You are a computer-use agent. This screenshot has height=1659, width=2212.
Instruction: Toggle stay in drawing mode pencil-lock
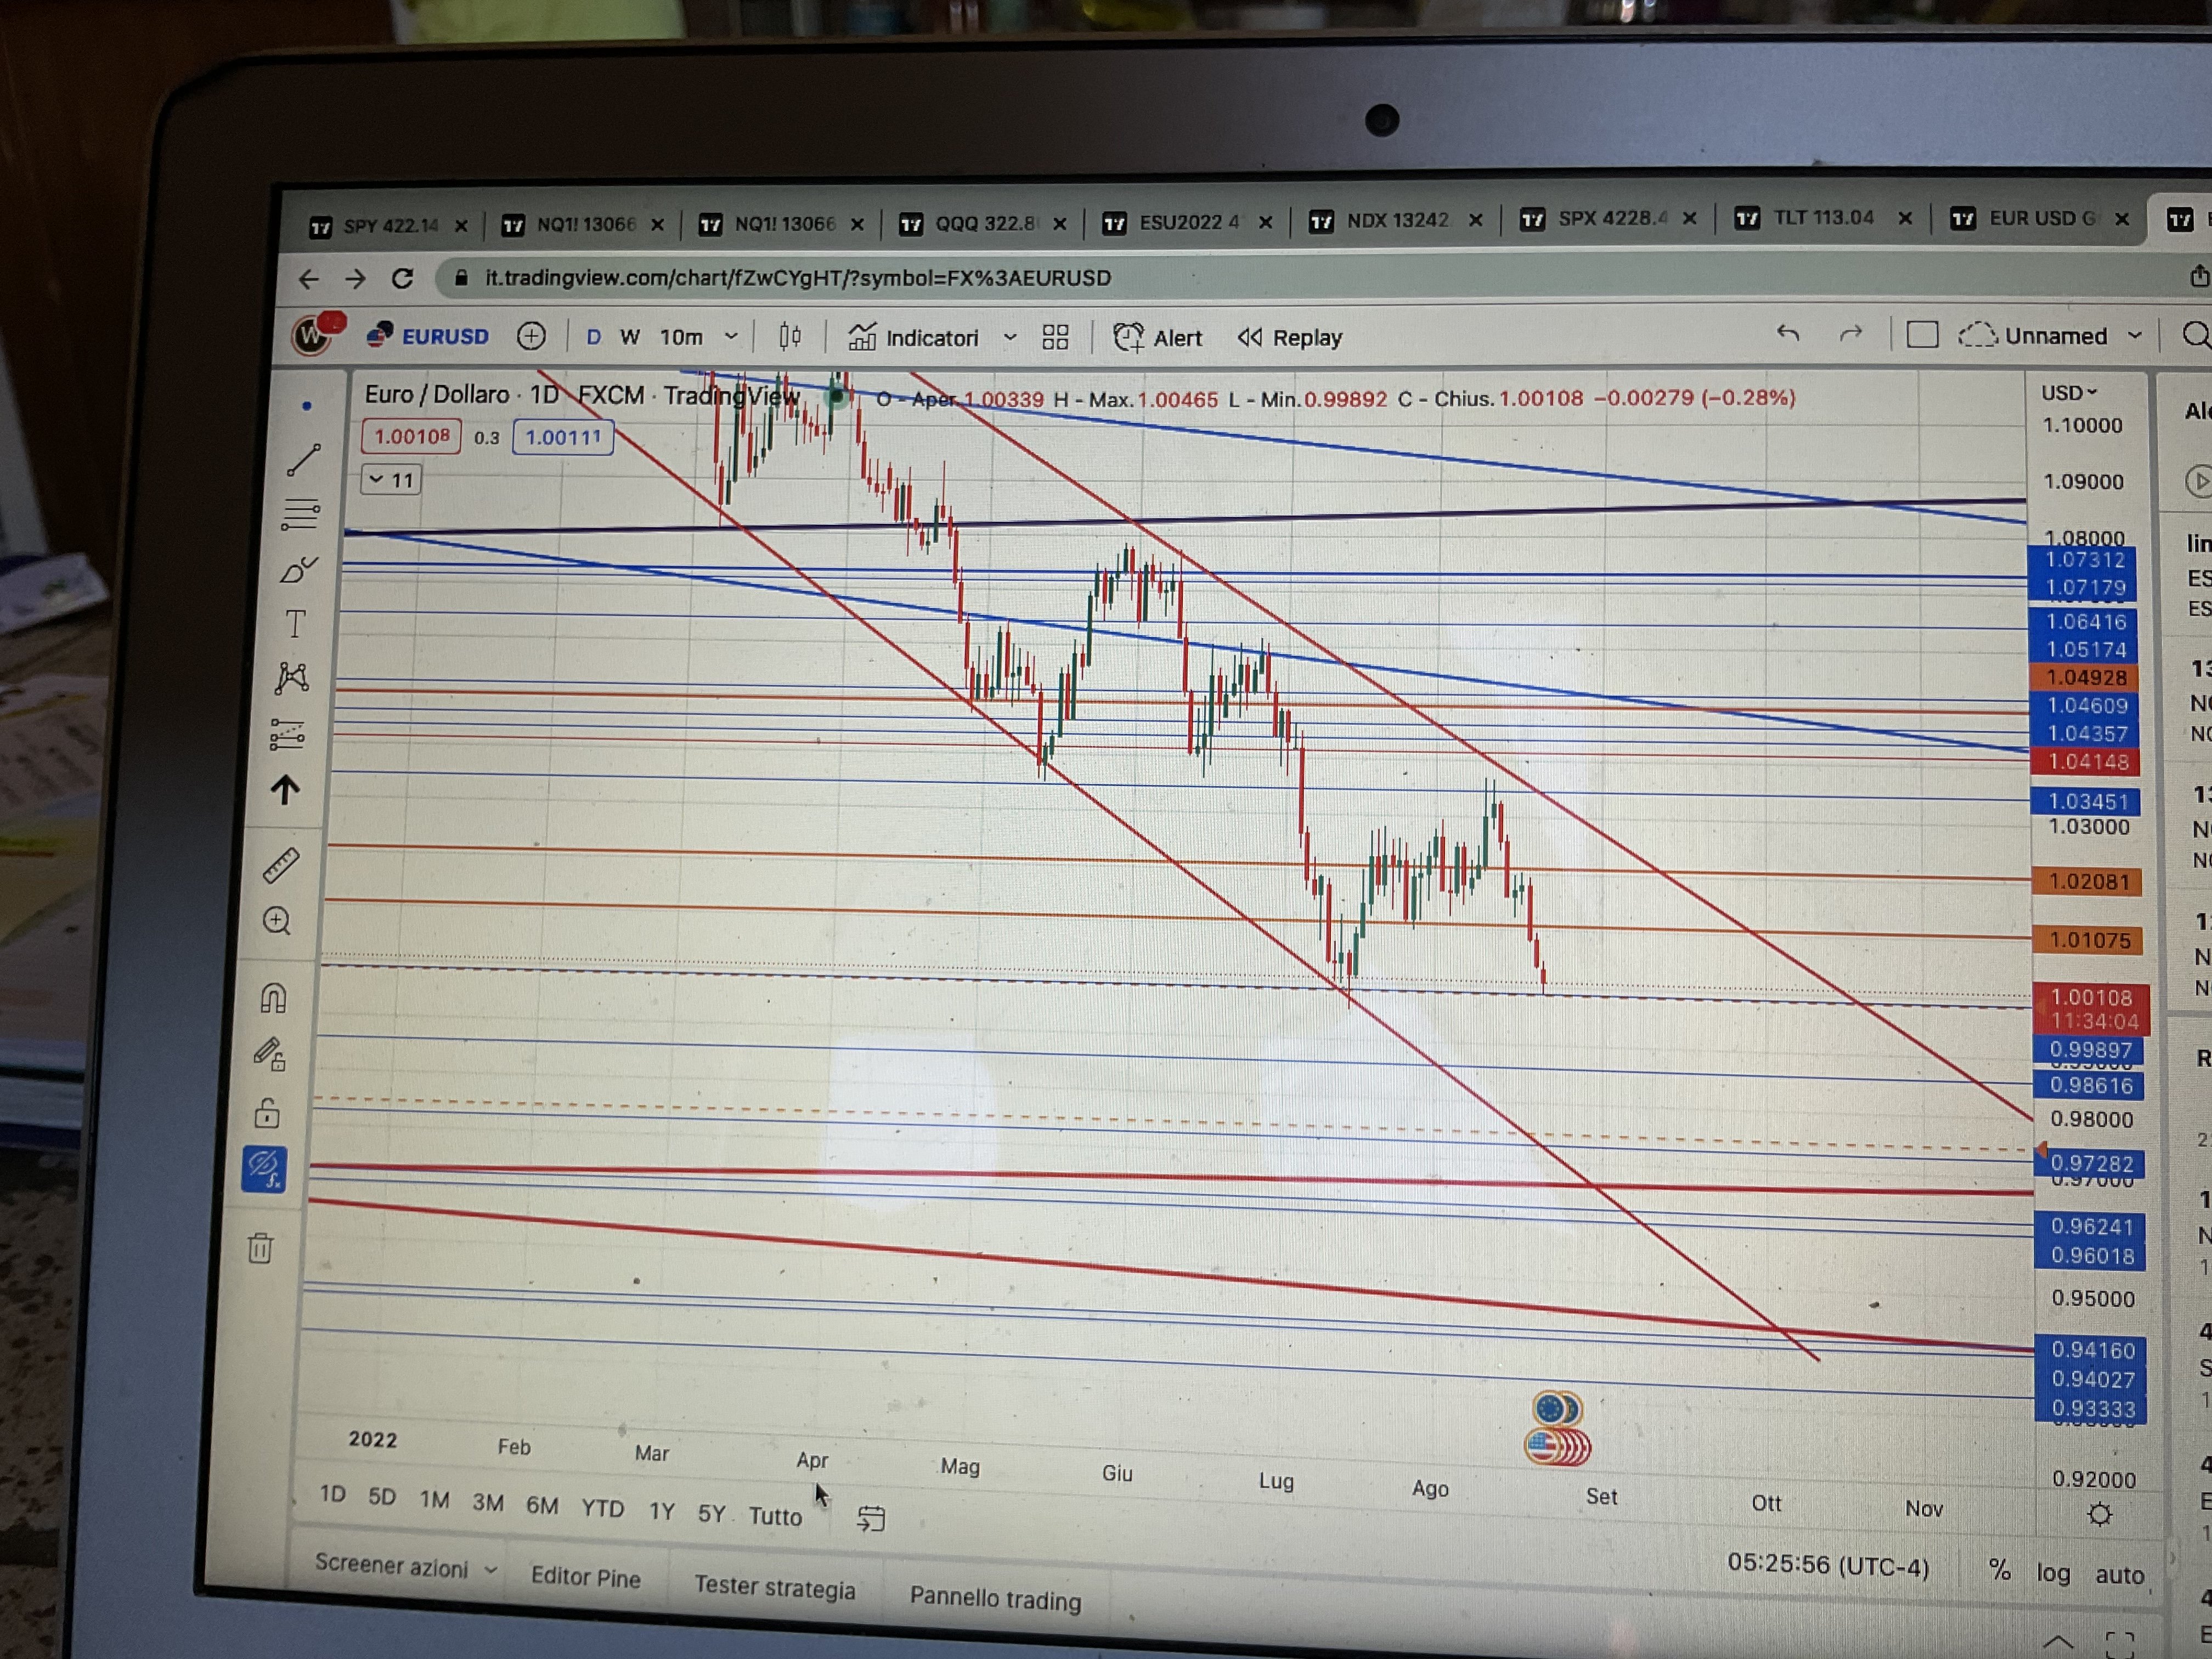(270, 1054)
